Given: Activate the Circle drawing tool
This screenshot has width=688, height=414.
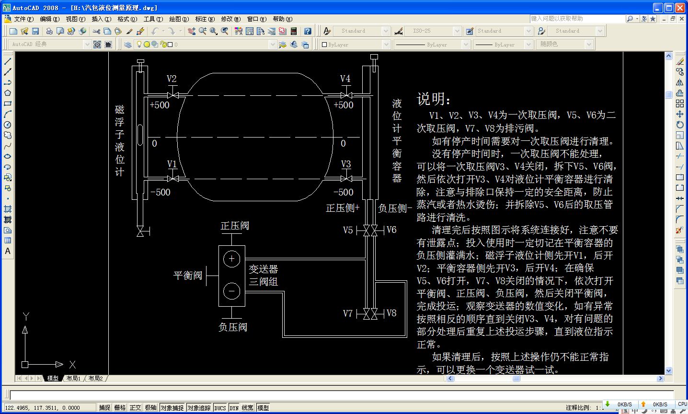Looking at the screenshot, I should [x=8, y=125].
